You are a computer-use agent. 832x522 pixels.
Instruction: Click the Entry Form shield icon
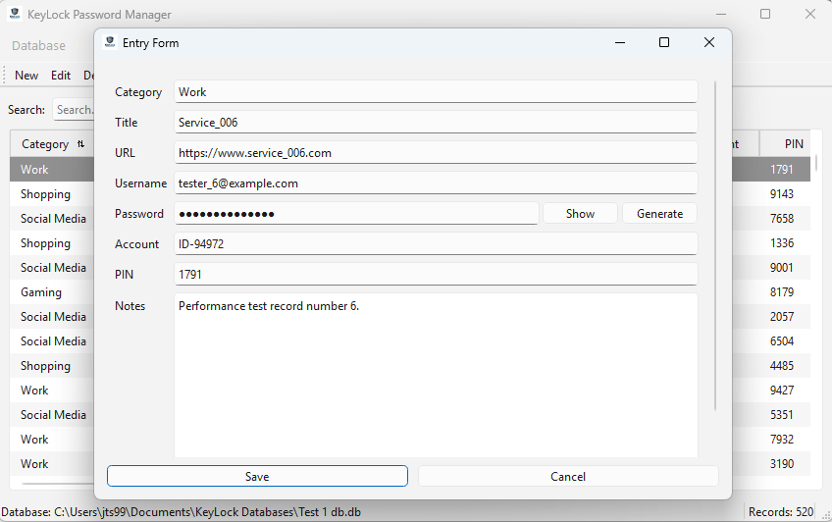(x=110, y=42)
